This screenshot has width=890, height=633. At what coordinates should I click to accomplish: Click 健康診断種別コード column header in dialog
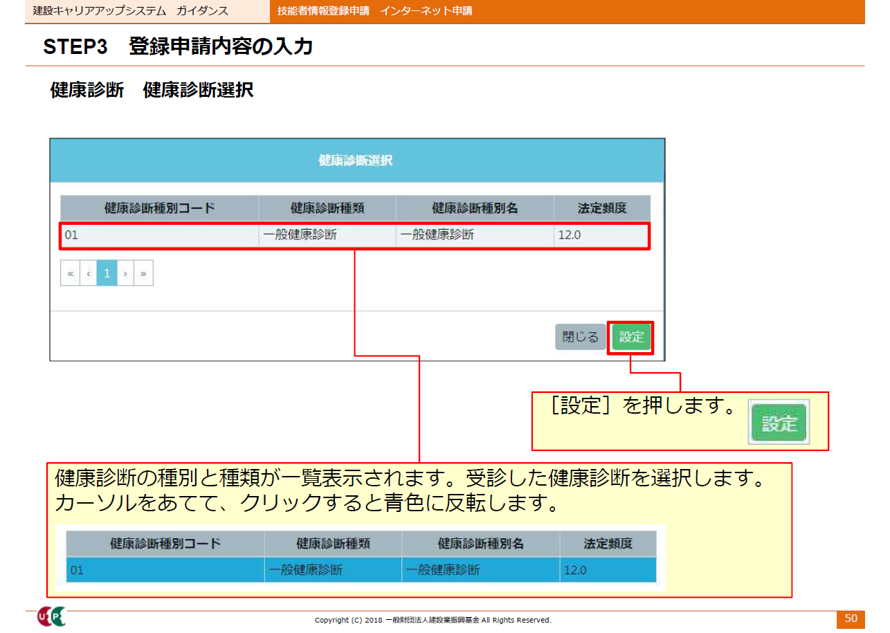coord(159,208)
